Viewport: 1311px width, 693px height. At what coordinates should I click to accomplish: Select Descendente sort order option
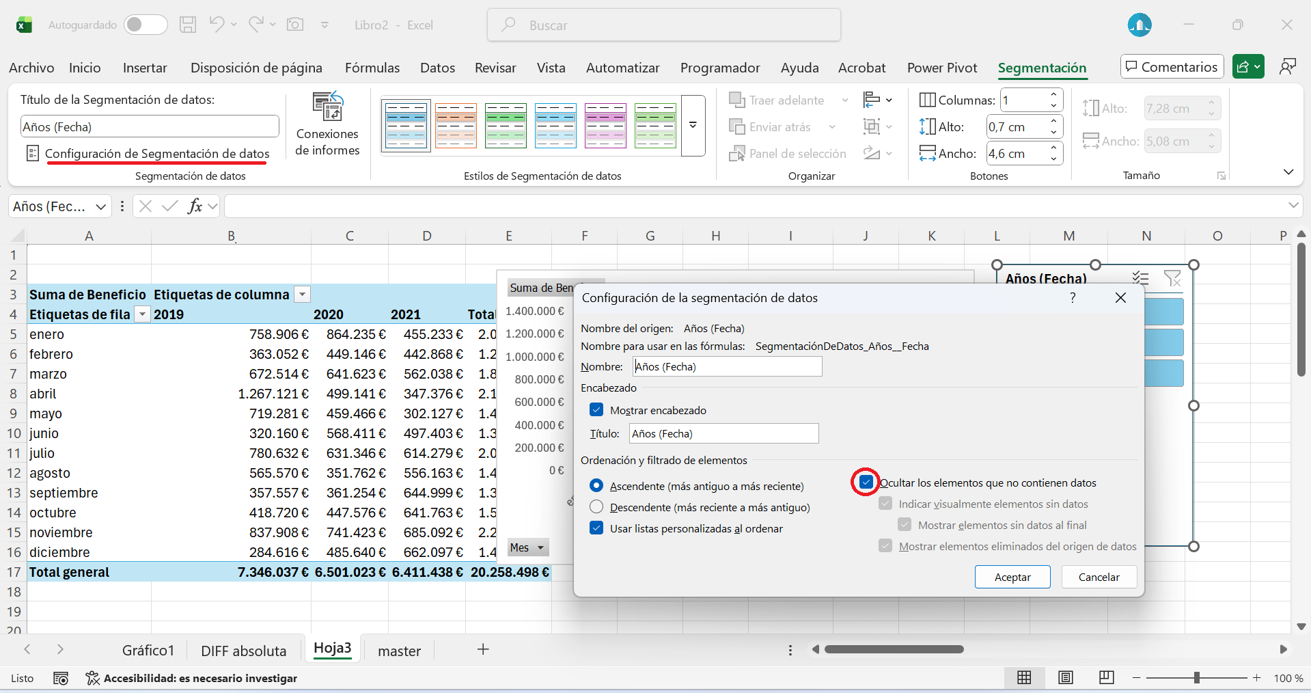[x=596, y=507]
